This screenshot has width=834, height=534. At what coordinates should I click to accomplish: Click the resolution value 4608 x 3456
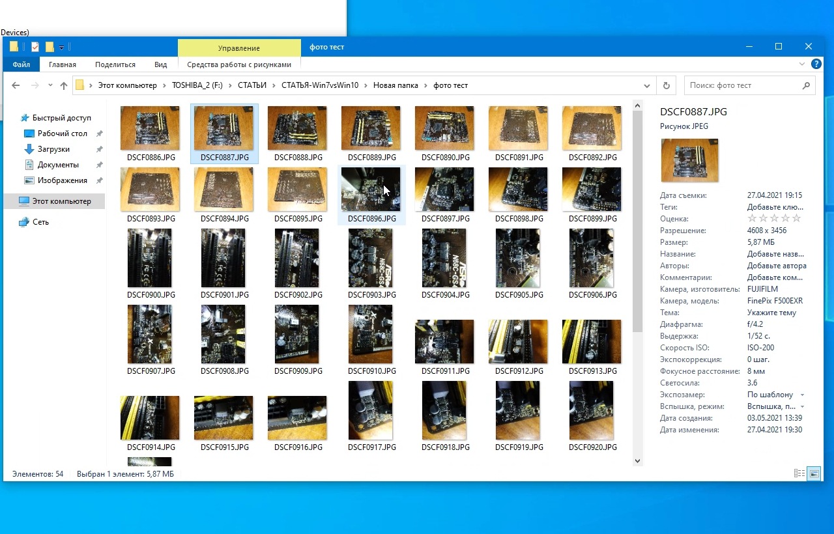point(767,231)
